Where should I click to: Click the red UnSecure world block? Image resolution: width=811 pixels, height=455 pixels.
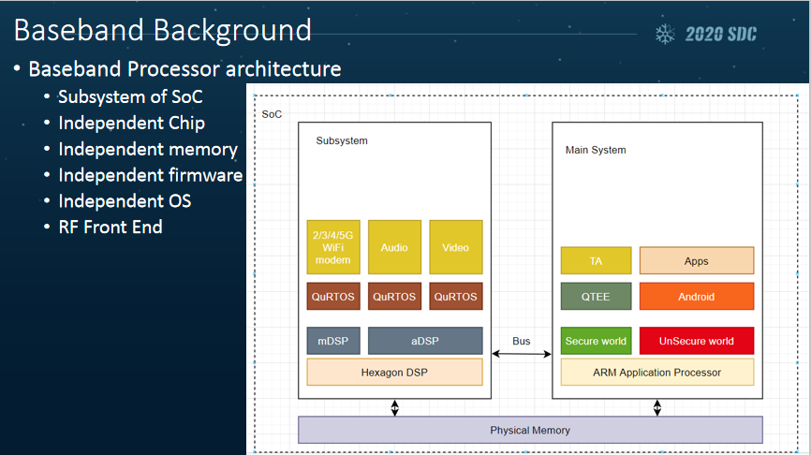point(696,341)
